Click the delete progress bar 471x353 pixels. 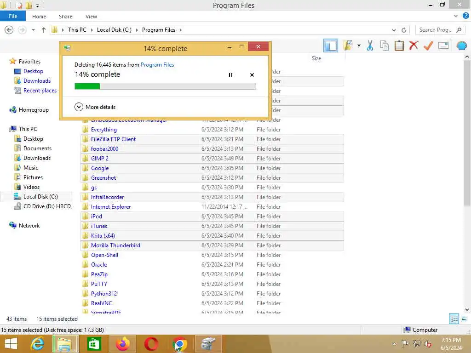point(165,86)
